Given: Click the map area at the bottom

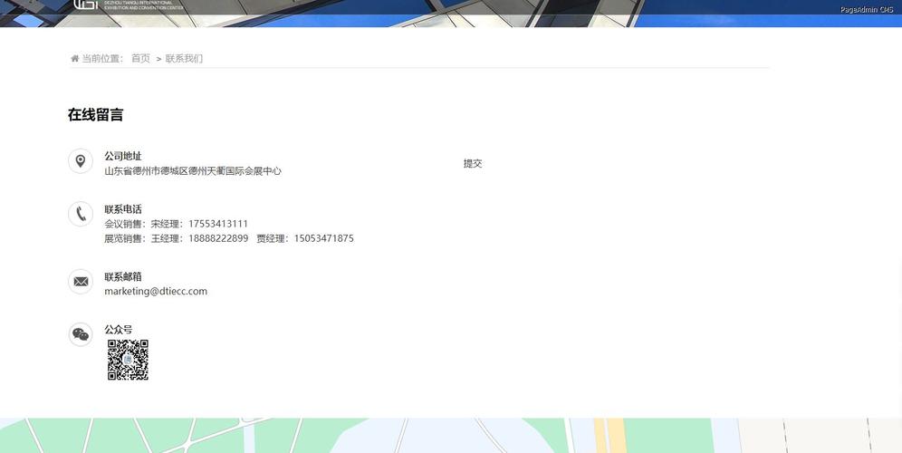Looking at the screenshot, I should click(451, 436).
